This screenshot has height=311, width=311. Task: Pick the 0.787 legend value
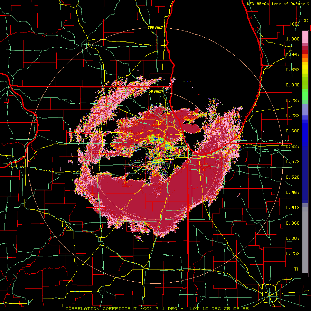293,100
